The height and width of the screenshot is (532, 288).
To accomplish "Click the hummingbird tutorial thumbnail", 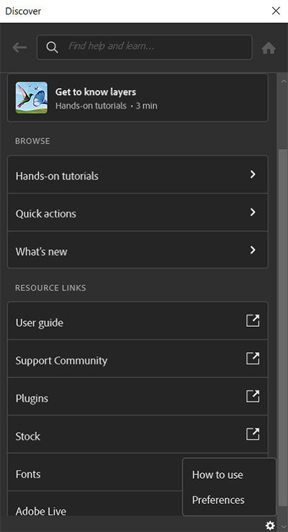I will tap(32, 97).
